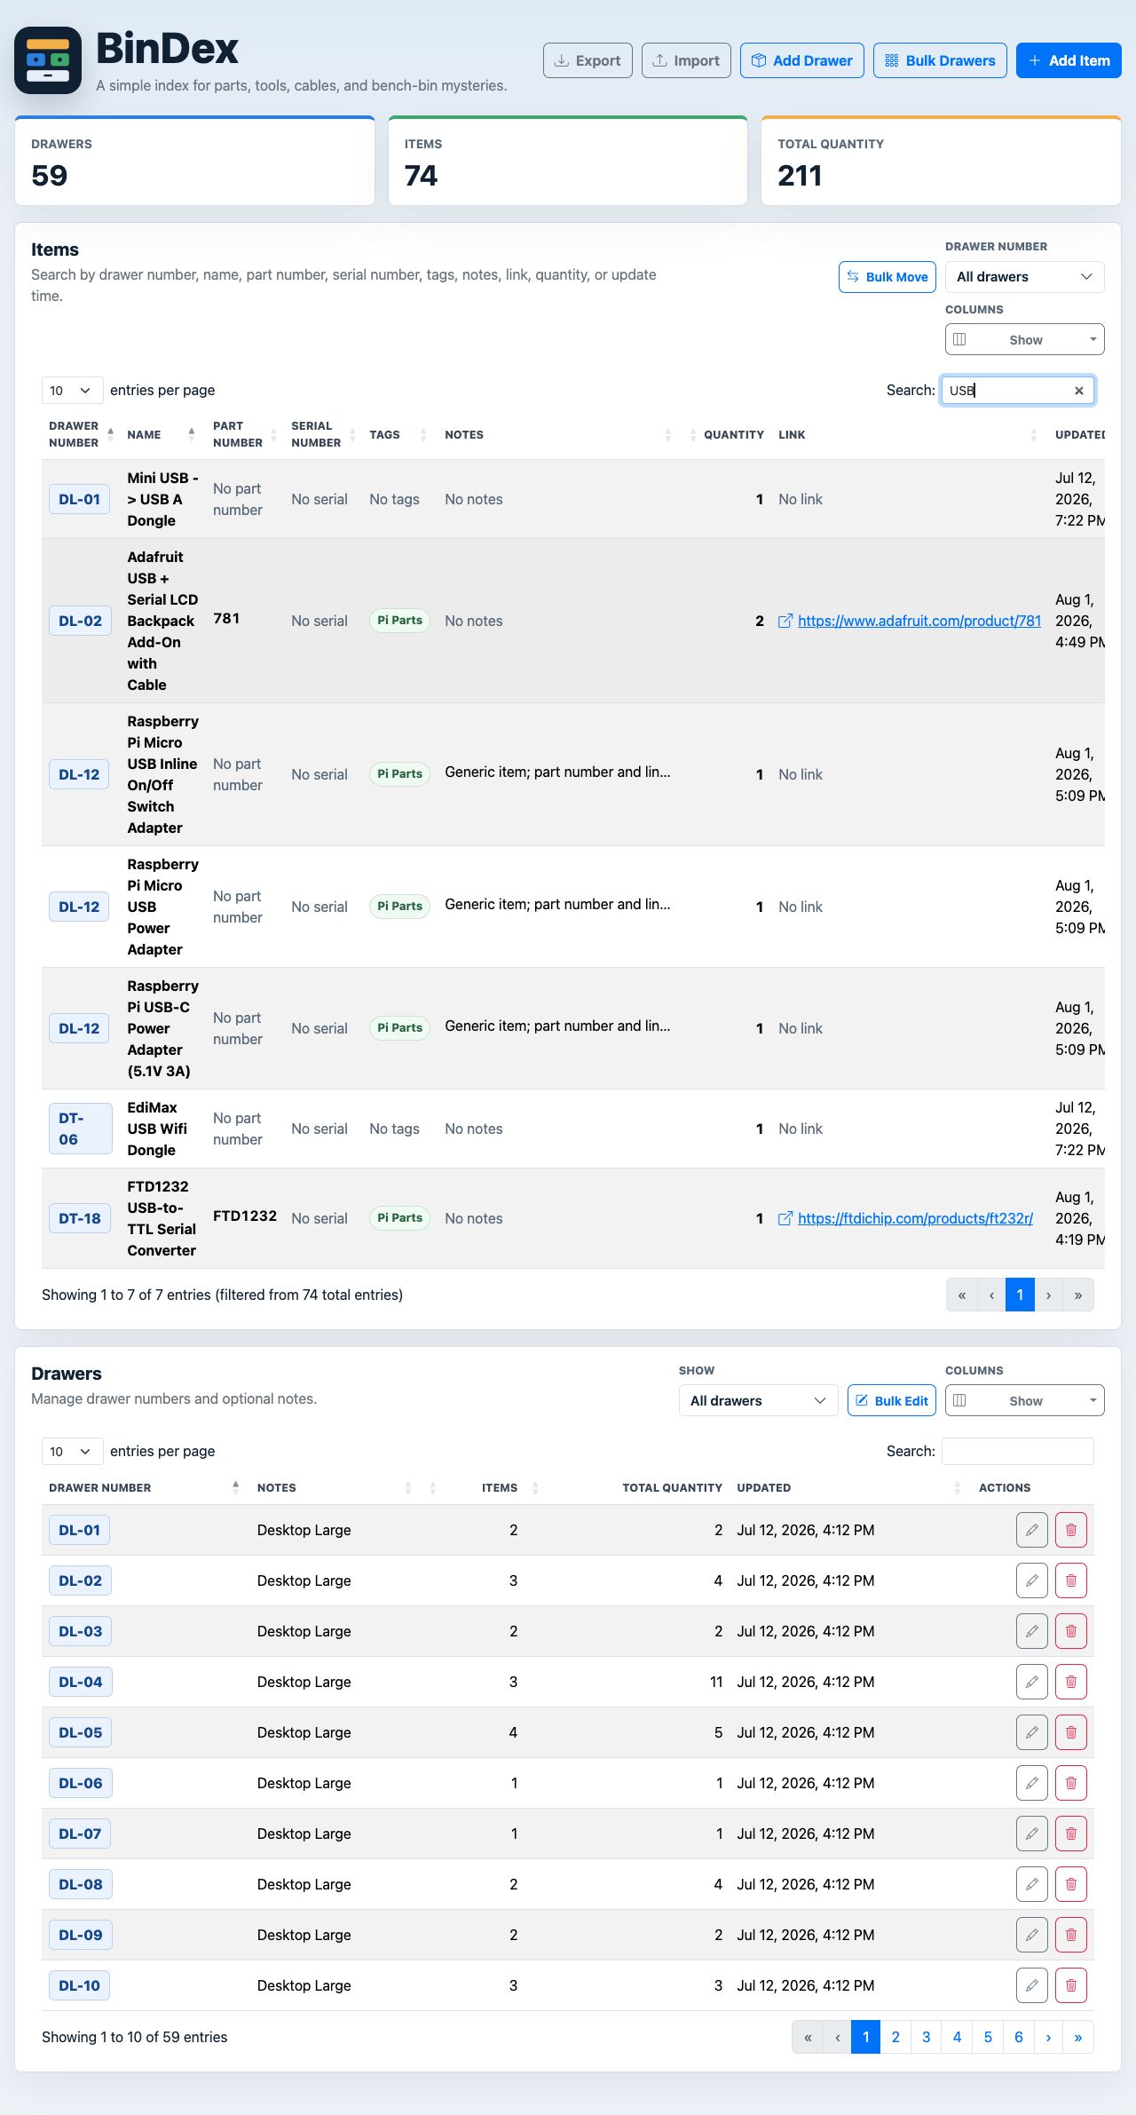
Task: Click the Add Drawer button
Action: click(x=802, y=60)
